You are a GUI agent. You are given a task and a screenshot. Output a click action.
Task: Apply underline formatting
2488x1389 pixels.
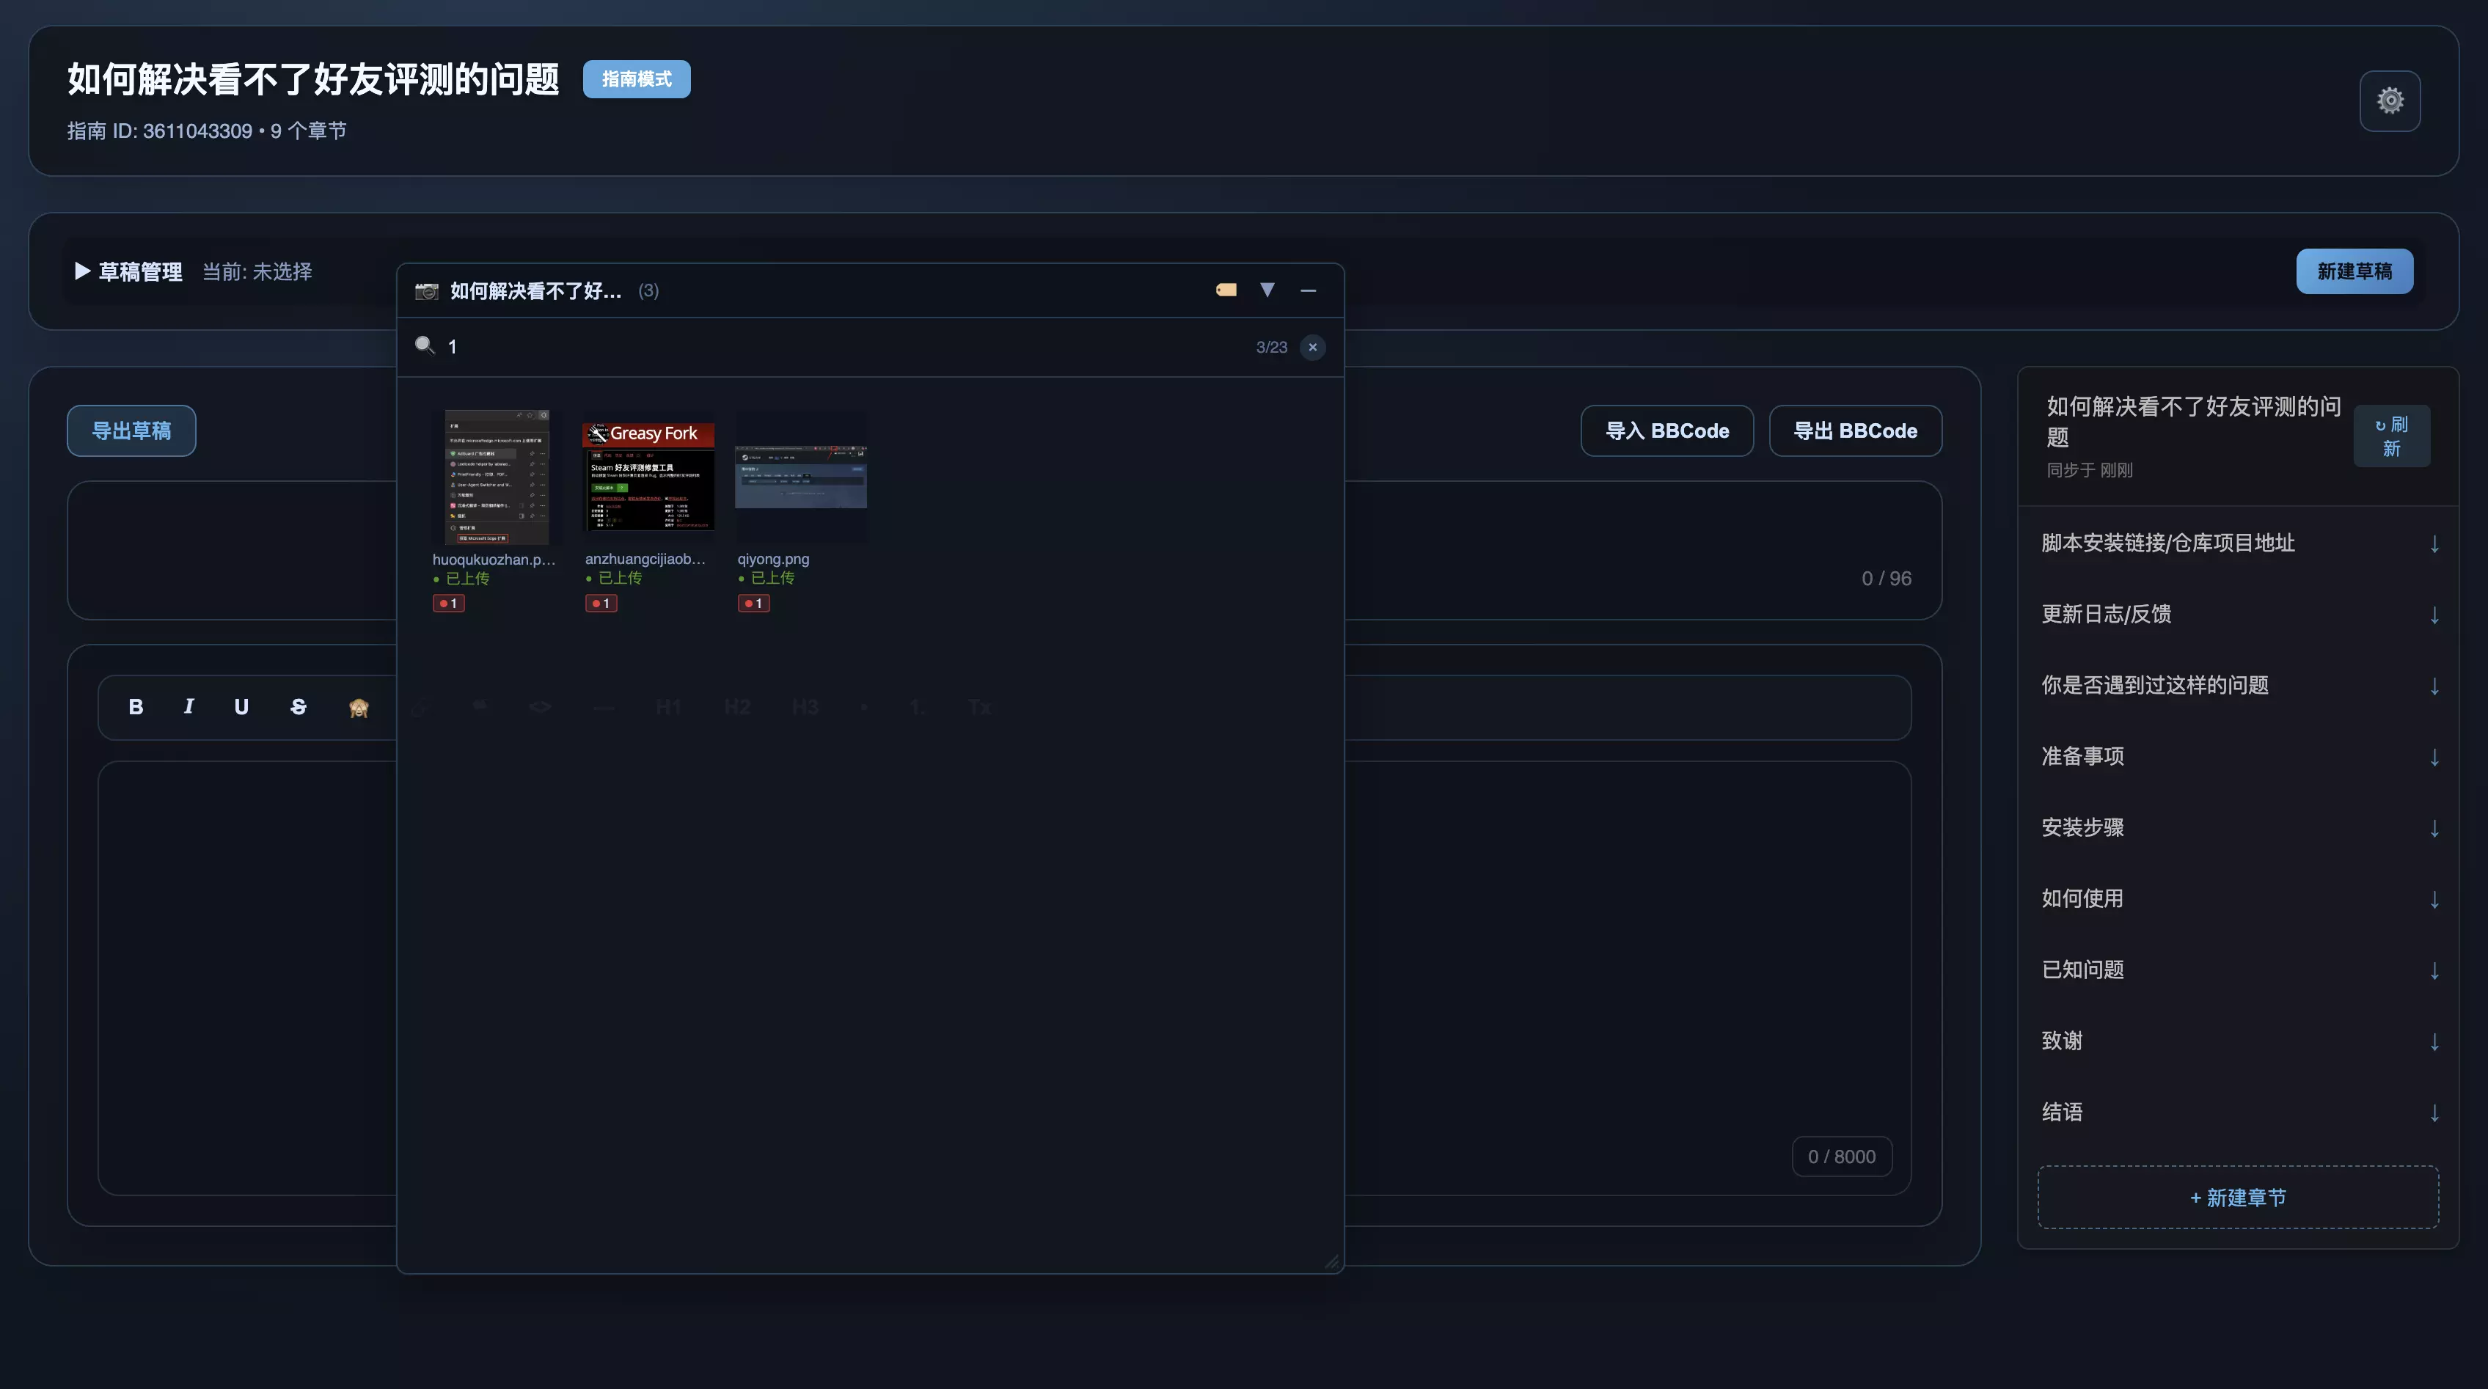click(241, 707)
